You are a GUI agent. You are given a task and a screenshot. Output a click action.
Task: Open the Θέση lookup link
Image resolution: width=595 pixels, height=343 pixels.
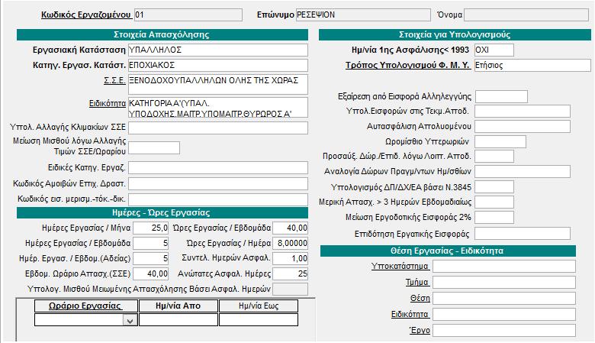point(420,298)
